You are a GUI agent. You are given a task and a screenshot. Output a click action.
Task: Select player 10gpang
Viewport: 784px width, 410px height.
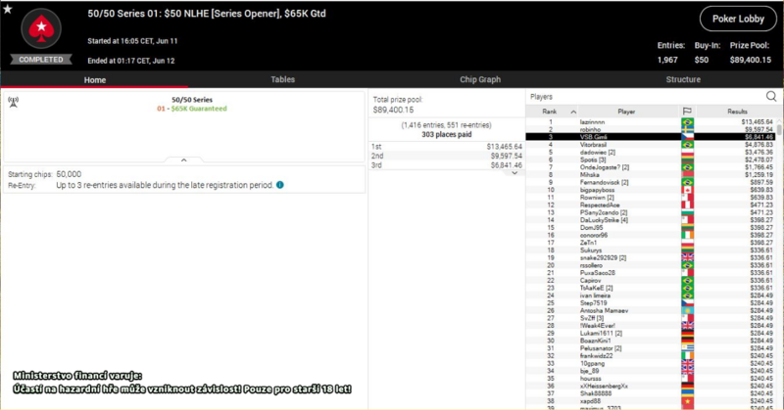592,364
